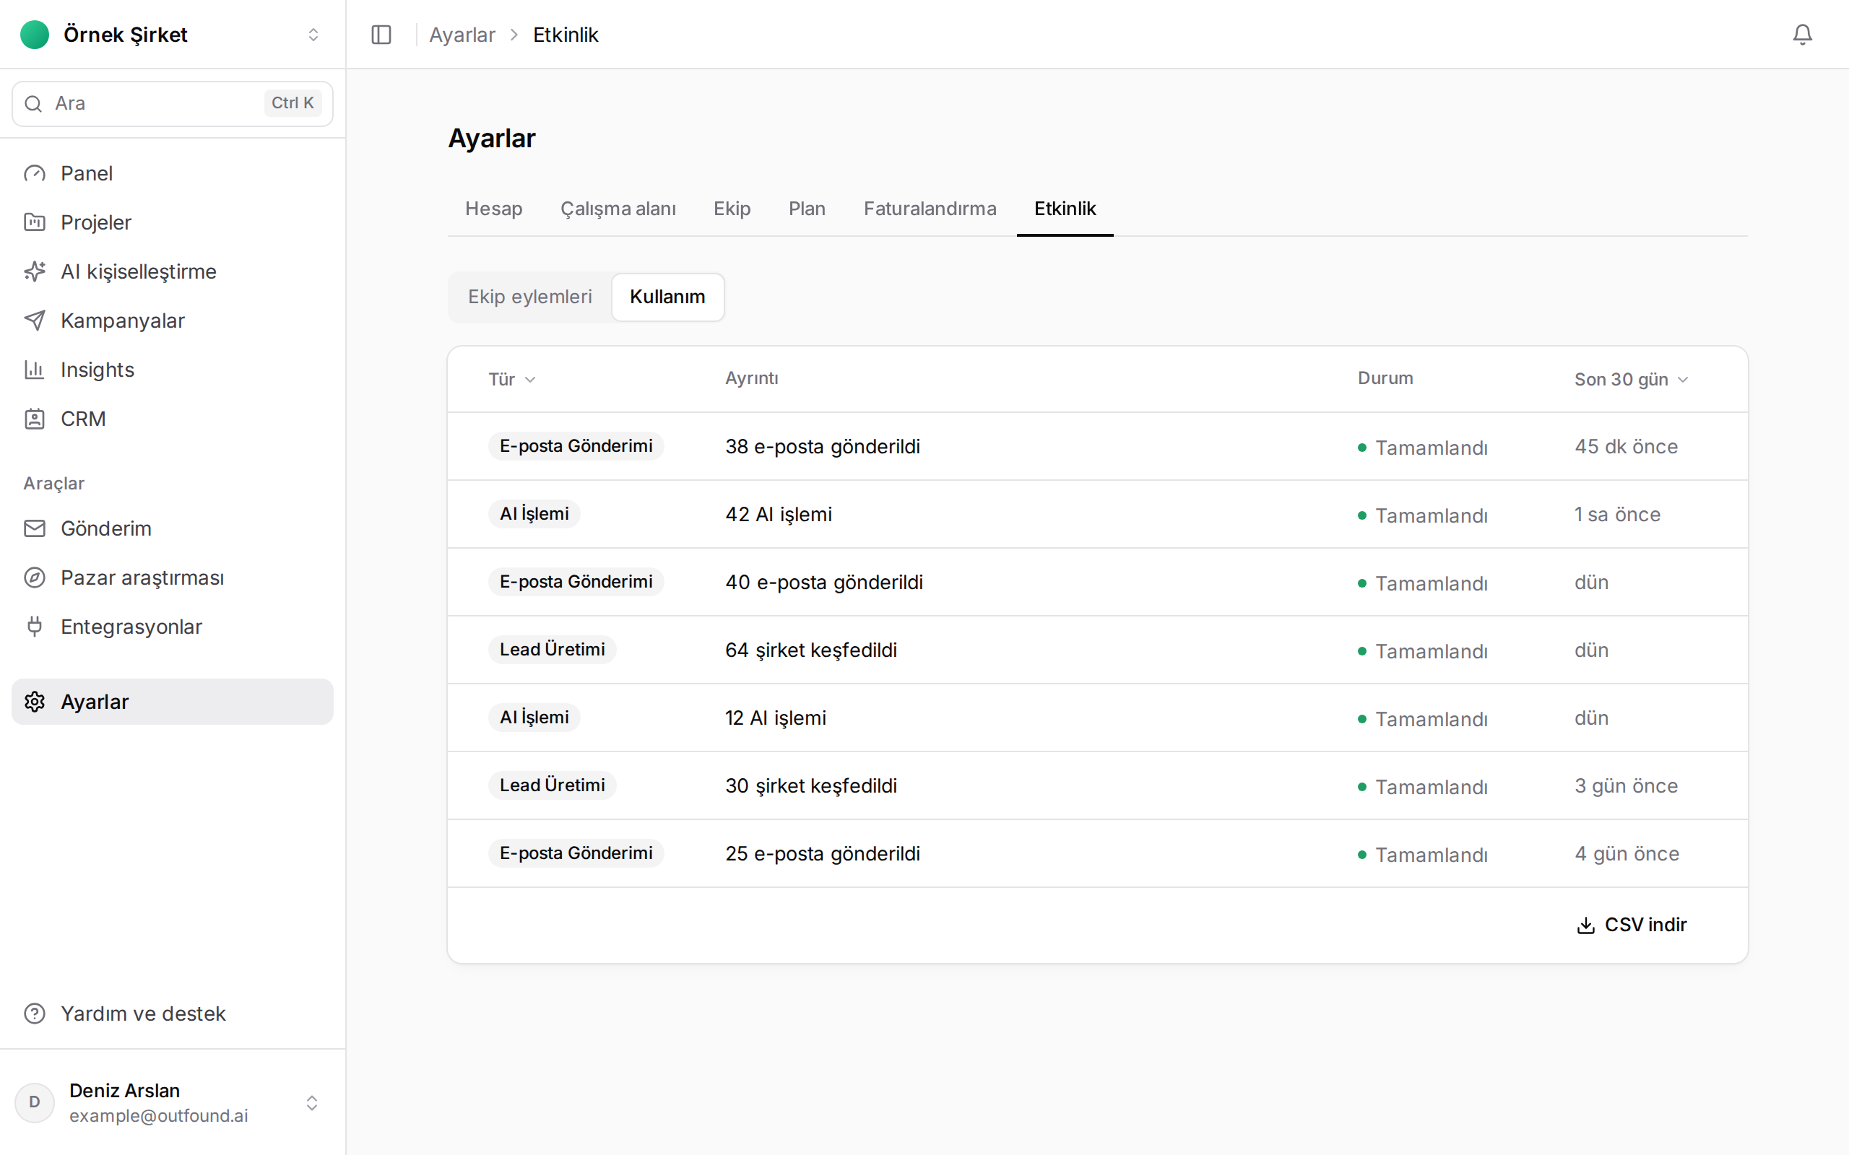1849x1155 pixels.
Task: Toggle the sidebar panel icon
Action: [x=381, y=35]
